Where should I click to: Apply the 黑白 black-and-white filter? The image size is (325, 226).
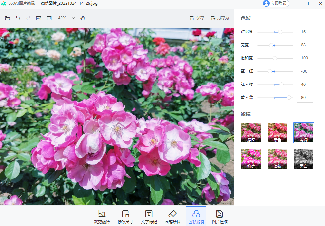pos(303,159)
